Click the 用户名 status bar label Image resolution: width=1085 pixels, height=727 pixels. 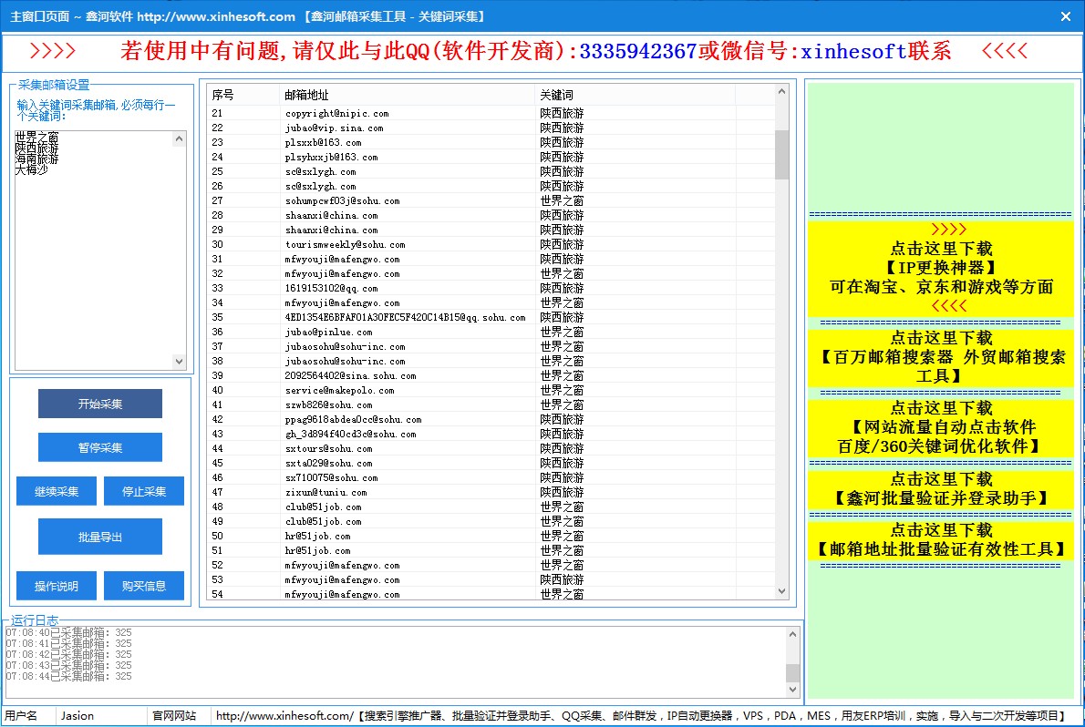(x=21, y=716)
